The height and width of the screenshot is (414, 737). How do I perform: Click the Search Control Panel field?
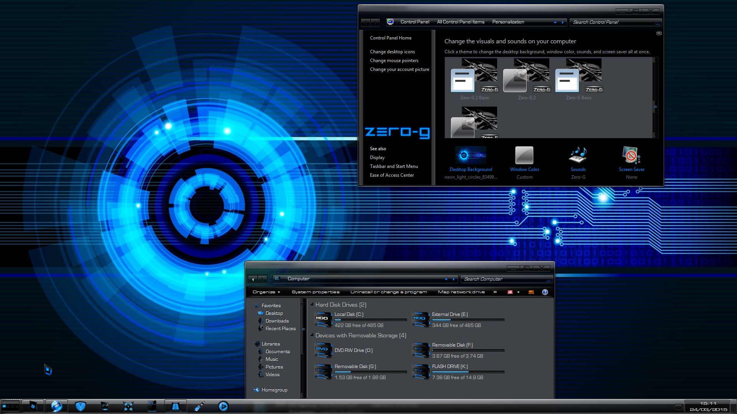click(612, 22)
